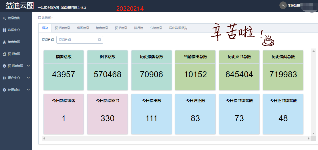Screen dimensions: 318x150
Task: Switch to the 图书馆信息 tab
Action: tap(63, 28)
